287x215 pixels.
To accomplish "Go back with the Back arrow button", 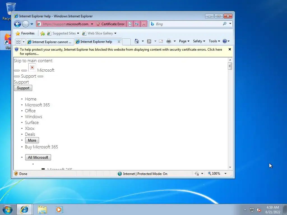I will 18,24.
